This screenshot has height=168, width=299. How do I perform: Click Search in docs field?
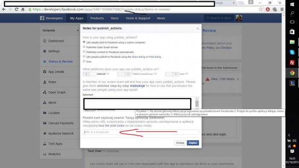[219, 18]
